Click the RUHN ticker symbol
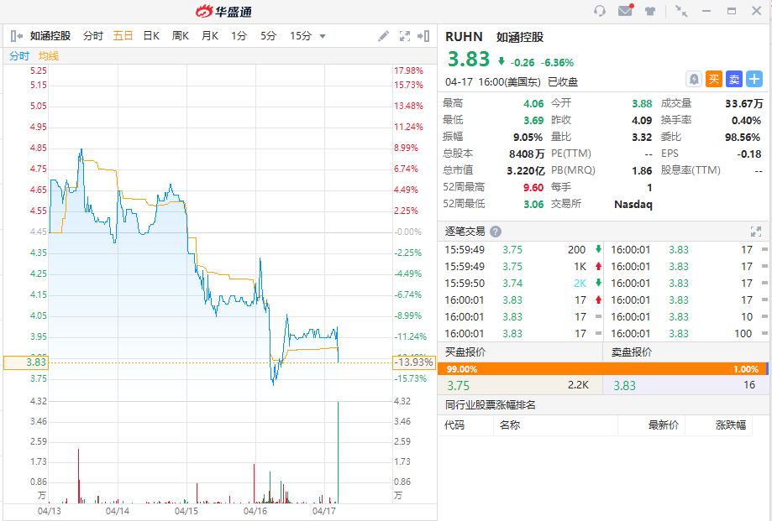Image resolution: width=772 pixels, height=521 pixels. [x=464, y=37]
